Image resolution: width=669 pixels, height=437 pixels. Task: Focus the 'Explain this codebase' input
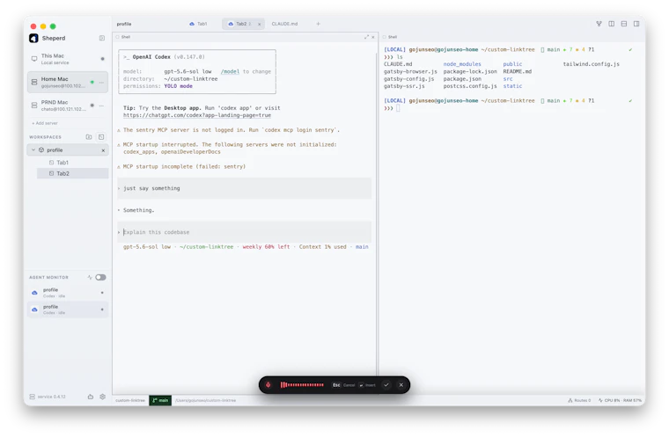tap(244, 232)
